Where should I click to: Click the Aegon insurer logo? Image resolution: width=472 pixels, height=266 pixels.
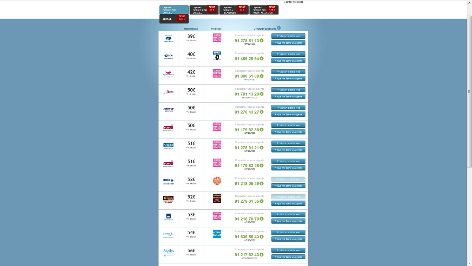168,56
